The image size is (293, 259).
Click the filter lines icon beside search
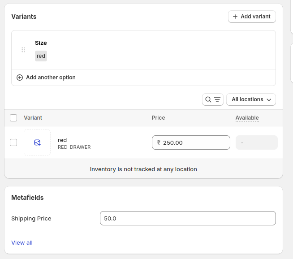coord(217,99)
